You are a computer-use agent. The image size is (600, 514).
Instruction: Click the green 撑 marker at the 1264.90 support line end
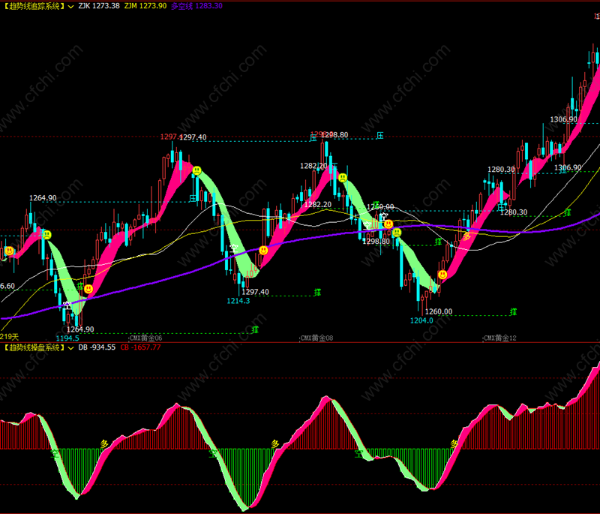click(x=255, y=329)
